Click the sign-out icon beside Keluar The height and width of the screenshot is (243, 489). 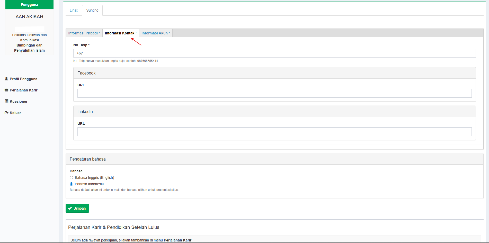coord(6,113)
